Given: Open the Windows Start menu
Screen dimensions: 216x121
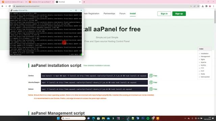Looking at the screenshot, I should (x=58, y=118).
